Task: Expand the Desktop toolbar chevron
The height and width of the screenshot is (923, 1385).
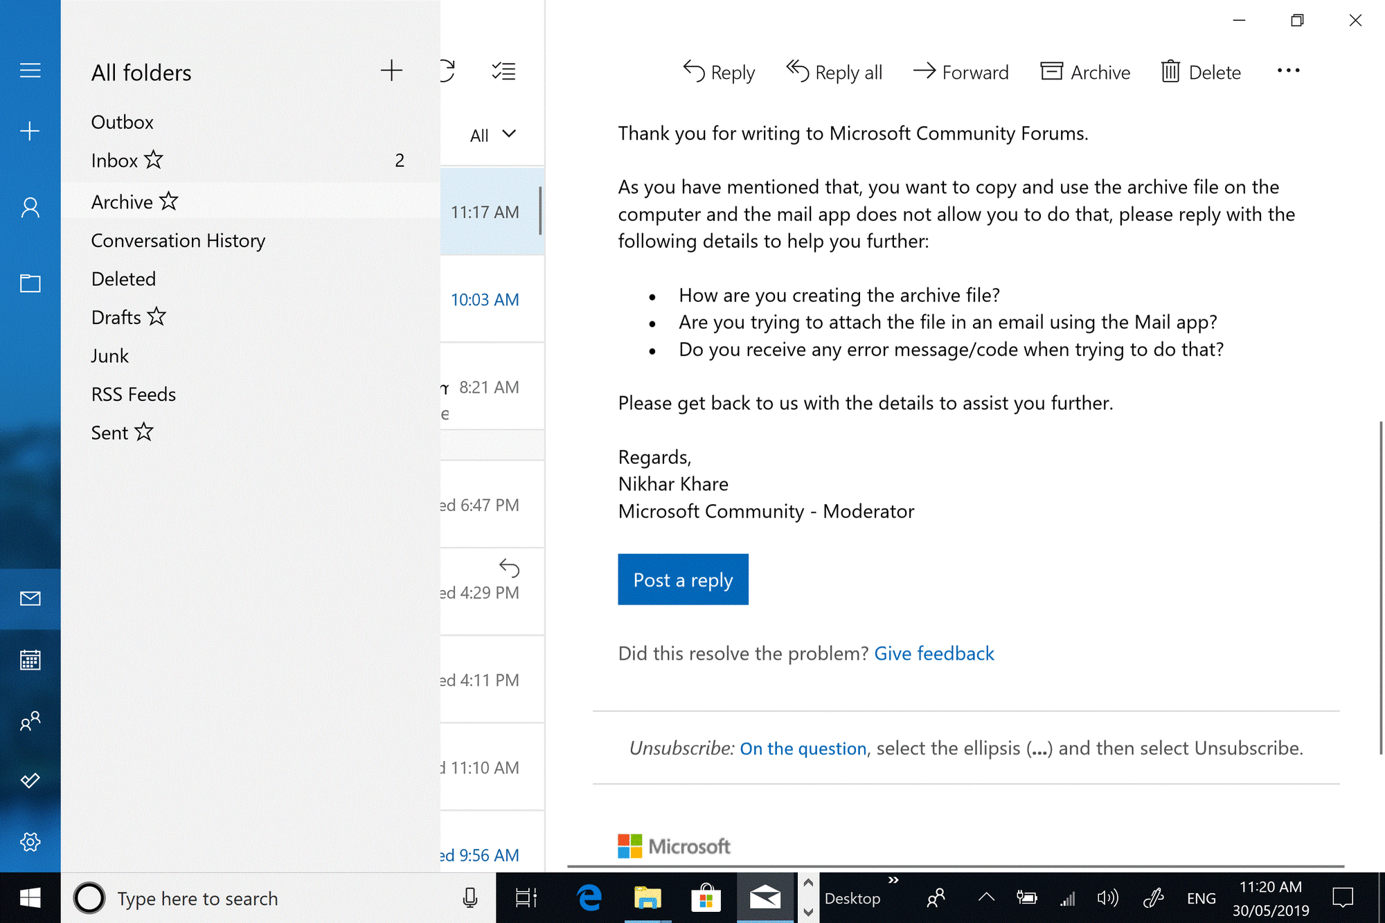Action: [893, 880]
